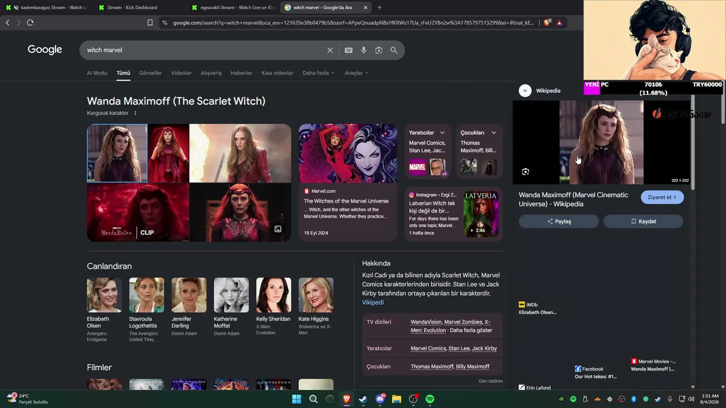Open File Explorer from the taskbar

[396, 399]
